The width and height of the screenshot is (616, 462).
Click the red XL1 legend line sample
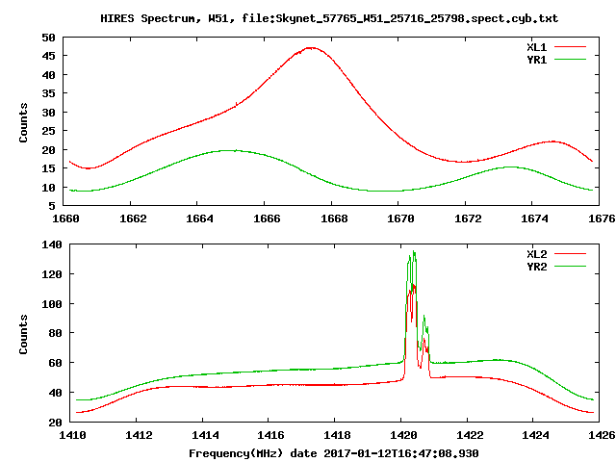coord(570,47)
